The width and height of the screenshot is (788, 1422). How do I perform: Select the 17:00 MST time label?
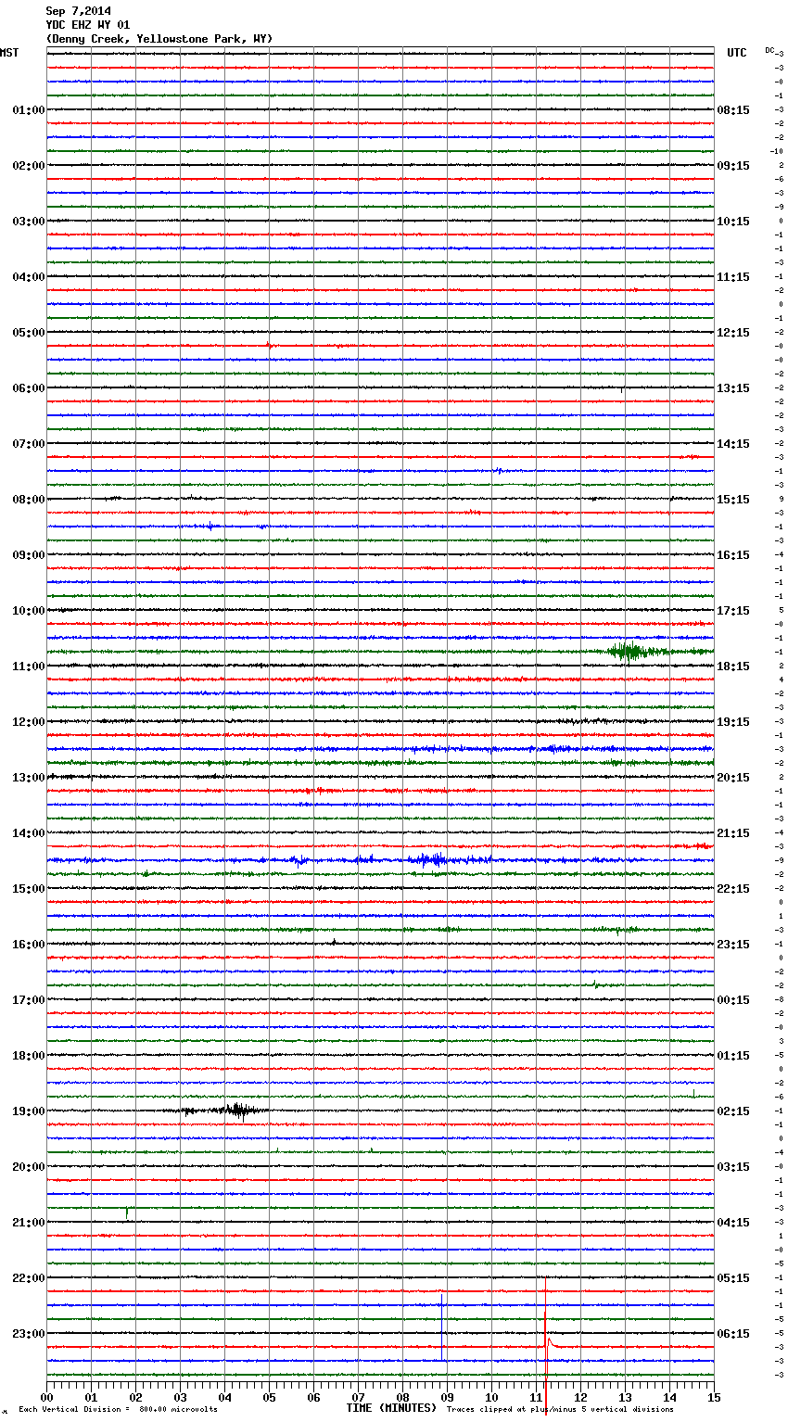tap(29, 1000)
